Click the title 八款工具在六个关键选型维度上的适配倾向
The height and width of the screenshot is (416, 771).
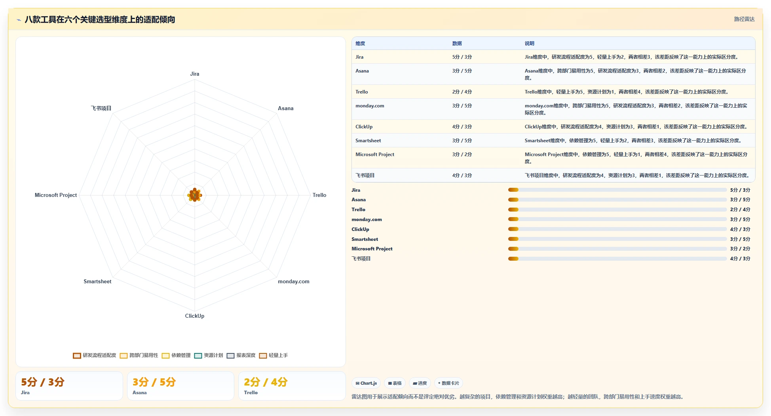[100, 19]
